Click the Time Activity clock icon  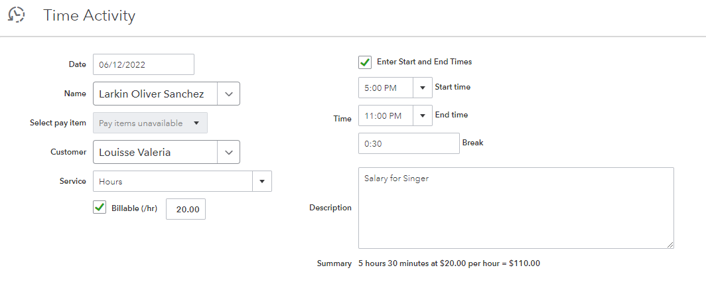tap(17, 15)
